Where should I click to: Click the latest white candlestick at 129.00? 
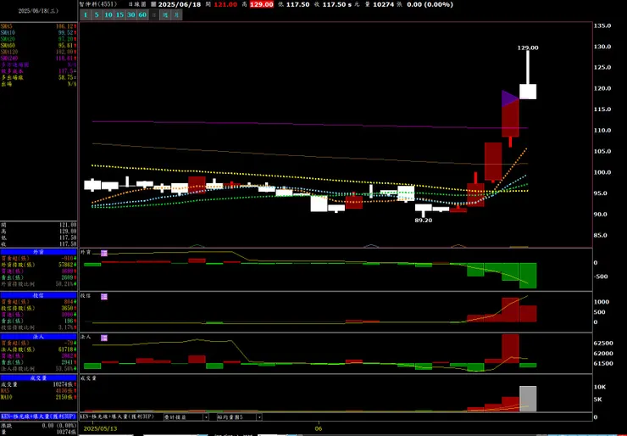pyautogui.click(x=528, y=92)
